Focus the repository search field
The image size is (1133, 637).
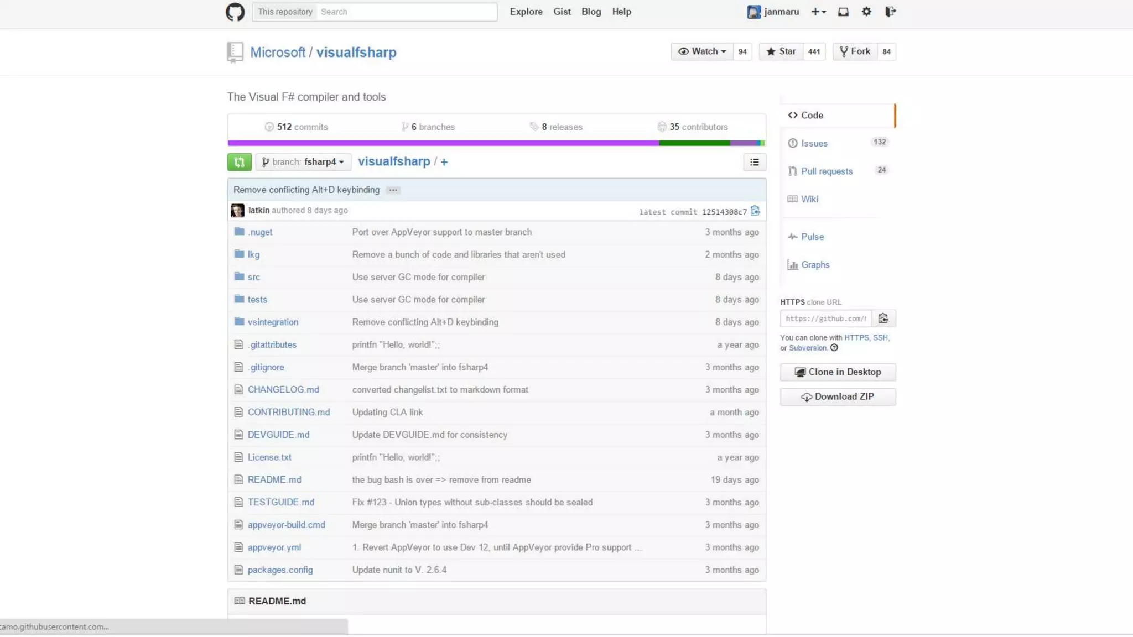tap(407, 12)
